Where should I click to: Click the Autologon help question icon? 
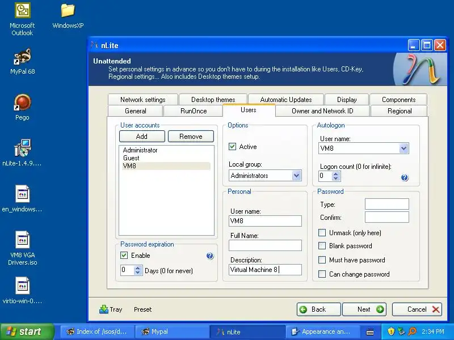[x=405, y=177]
